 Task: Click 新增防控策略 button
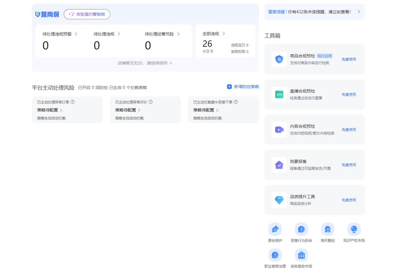243,87
